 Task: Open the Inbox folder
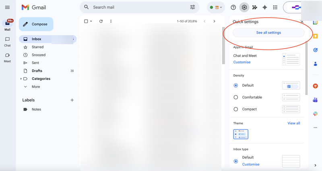47,39
